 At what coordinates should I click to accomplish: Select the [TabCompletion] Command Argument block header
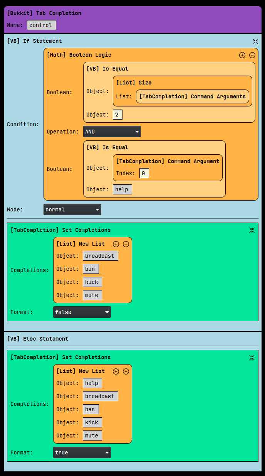click(x=168, y=161)
